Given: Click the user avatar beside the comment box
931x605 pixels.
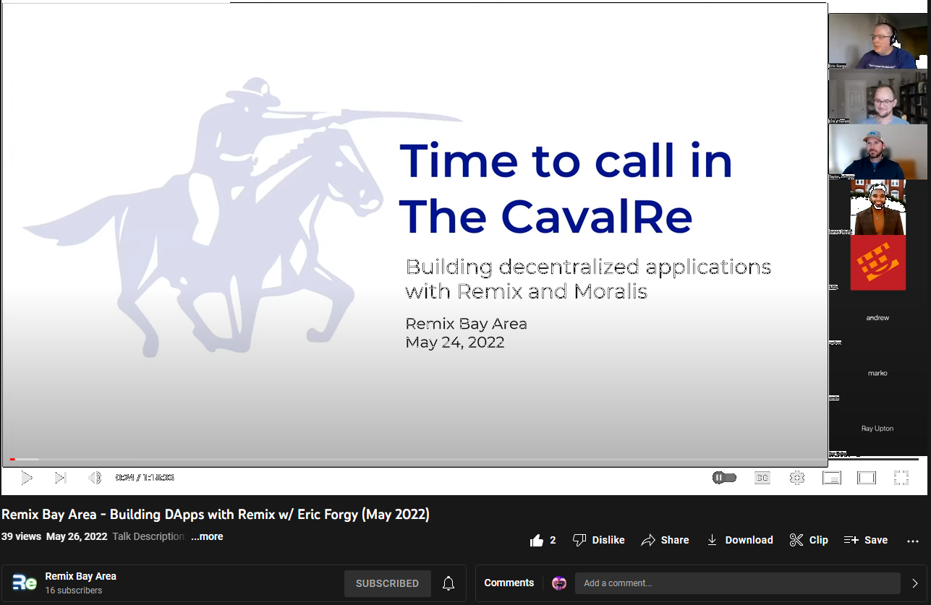Looking at the screenshot, I should 559,583.
